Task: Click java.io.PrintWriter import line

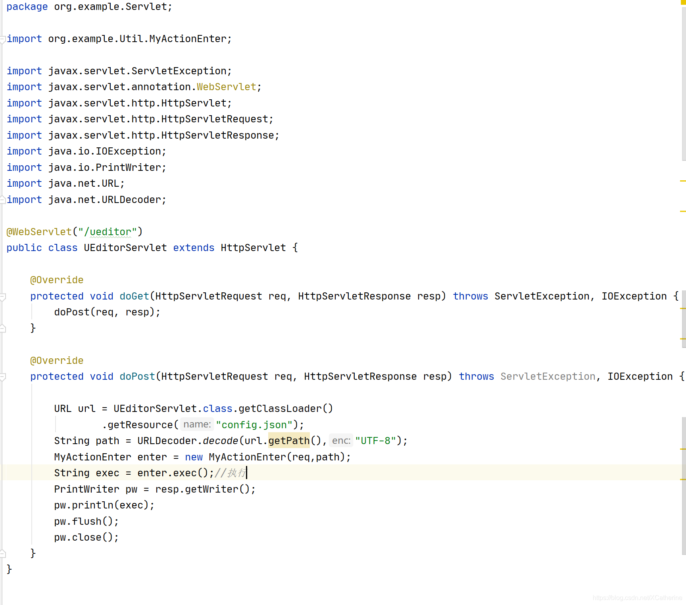Action: (x=86, y=168)
